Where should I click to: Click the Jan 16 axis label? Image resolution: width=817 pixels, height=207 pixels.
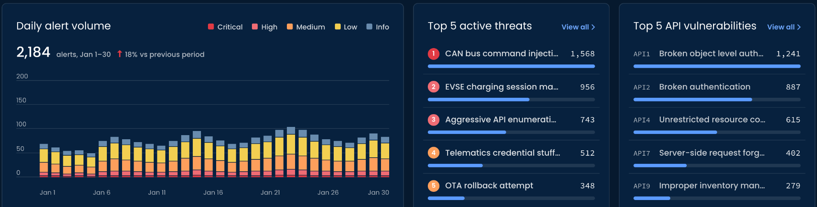[x=213, y=192]
